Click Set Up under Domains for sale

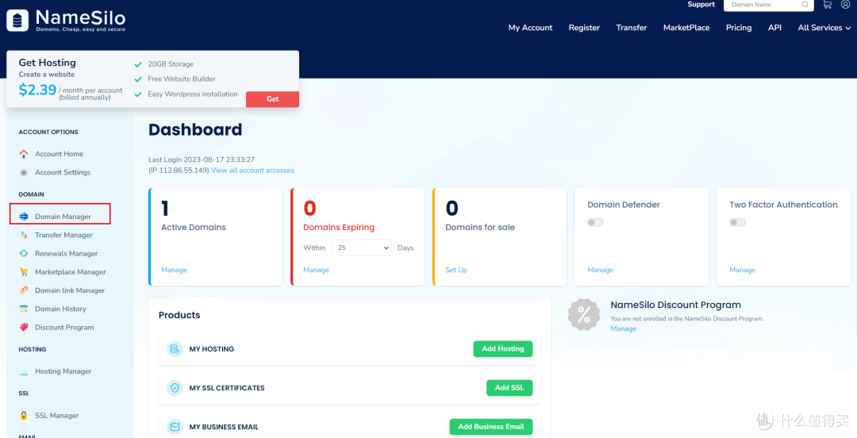tap(456, 270)
